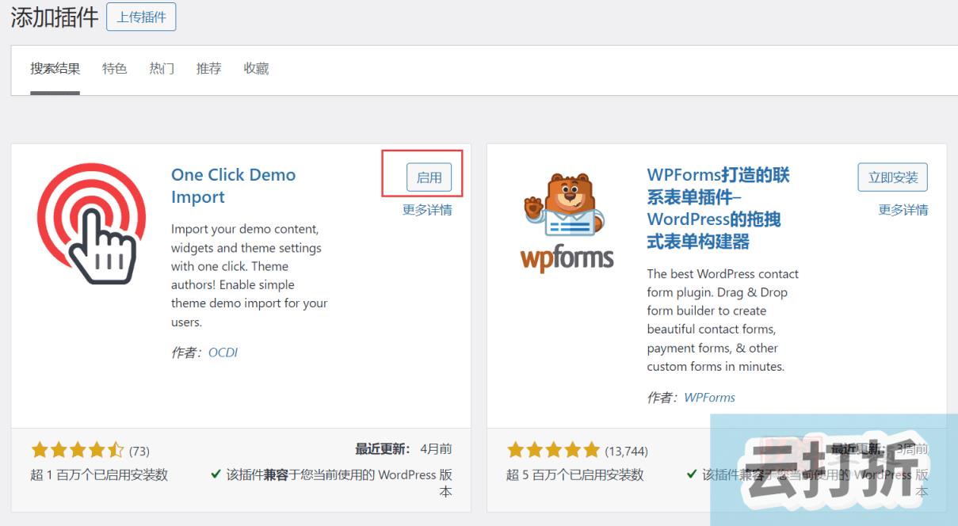Open the 收藏 tab
The width and height of the screenshot is (958, 526).
(x=256, y=69)
